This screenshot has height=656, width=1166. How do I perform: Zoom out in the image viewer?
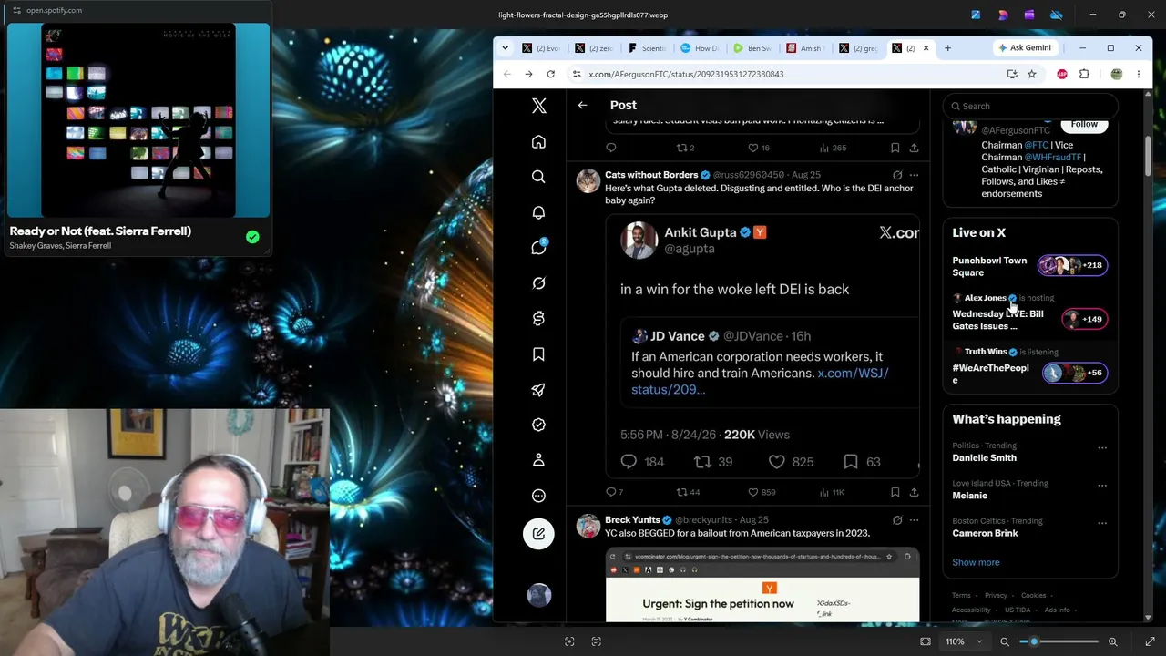[1005, 641]
